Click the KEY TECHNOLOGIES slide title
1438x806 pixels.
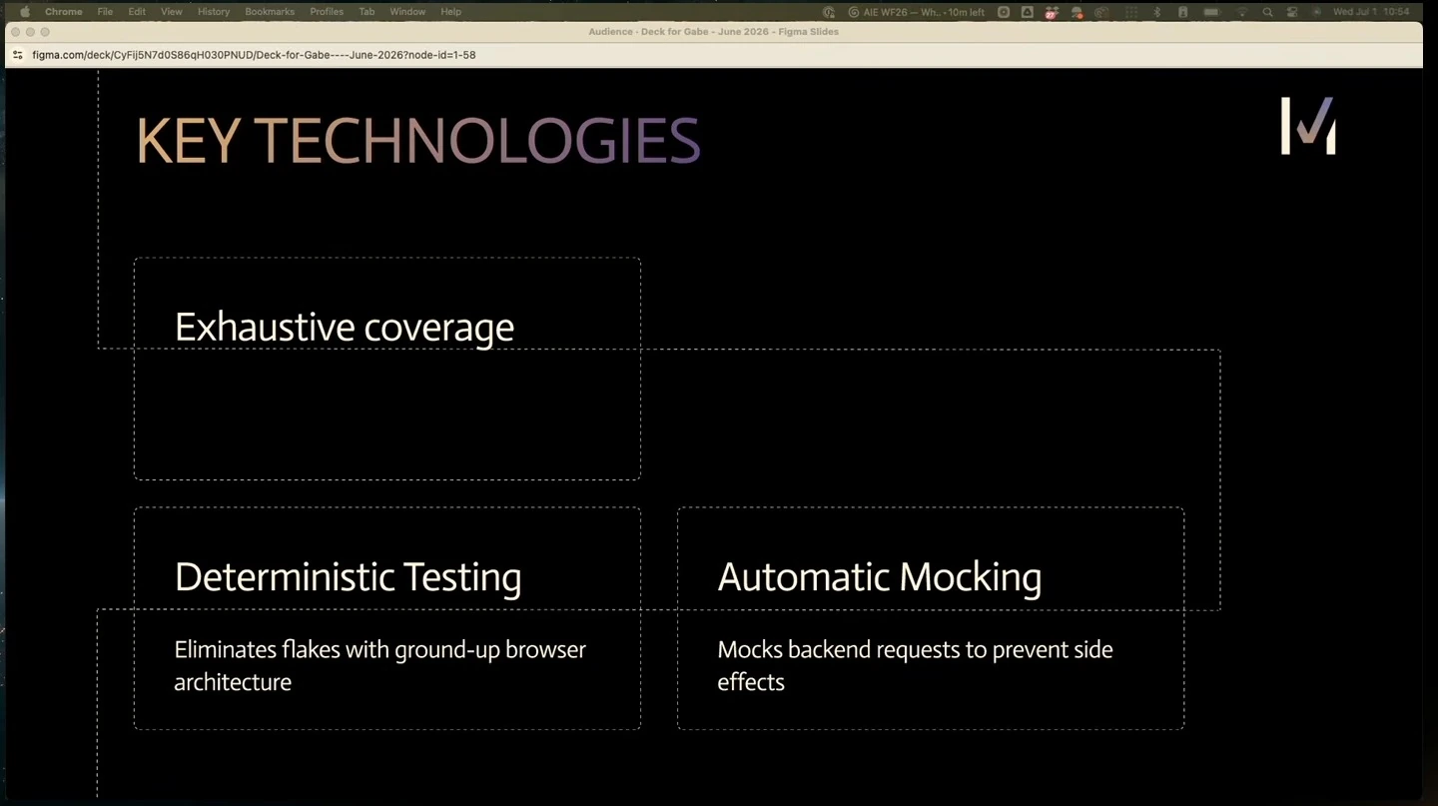pyautogui.click(x=418, y=140)
